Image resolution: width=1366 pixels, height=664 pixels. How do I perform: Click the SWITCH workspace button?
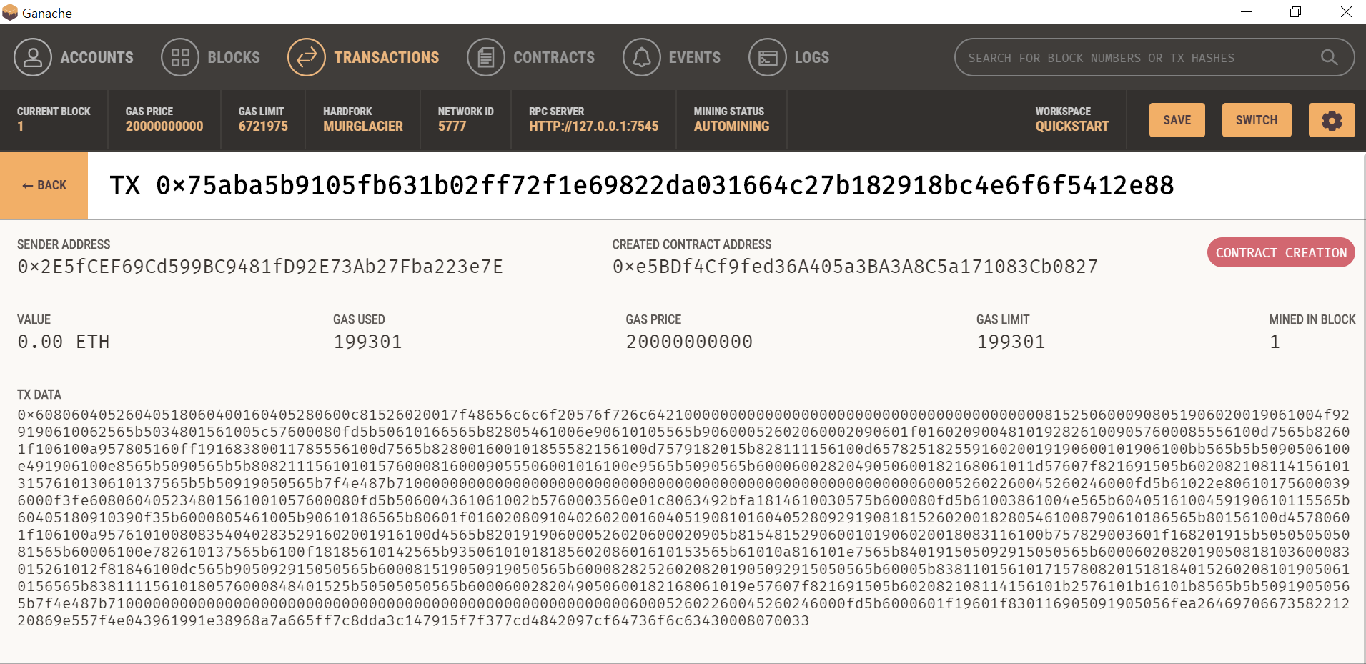(1257, 120)
